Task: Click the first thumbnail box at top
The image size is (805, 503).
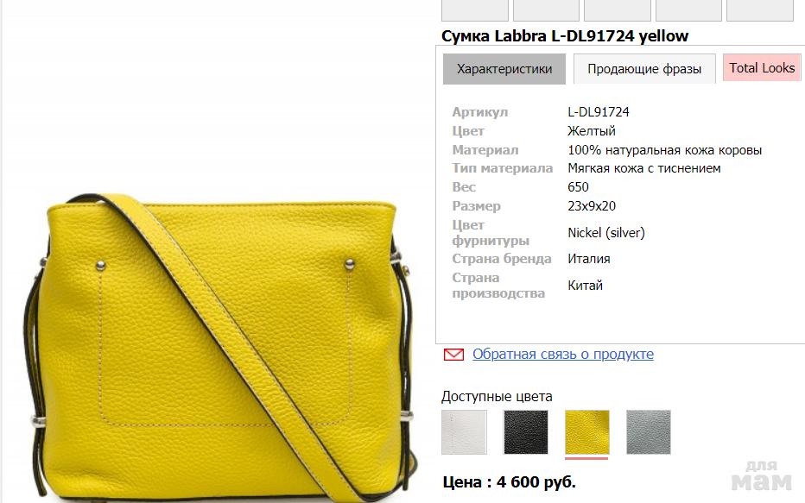Action: [475, 10]
